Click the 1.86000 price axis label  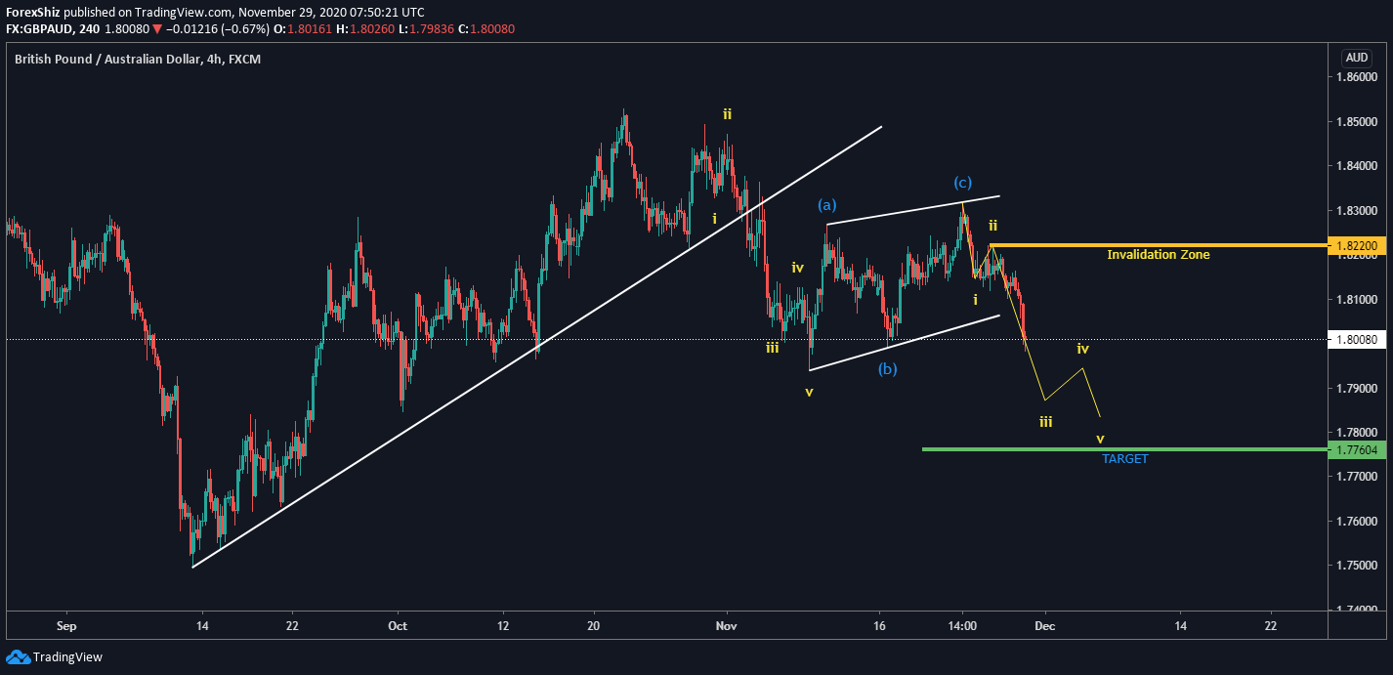(1357, 77)
